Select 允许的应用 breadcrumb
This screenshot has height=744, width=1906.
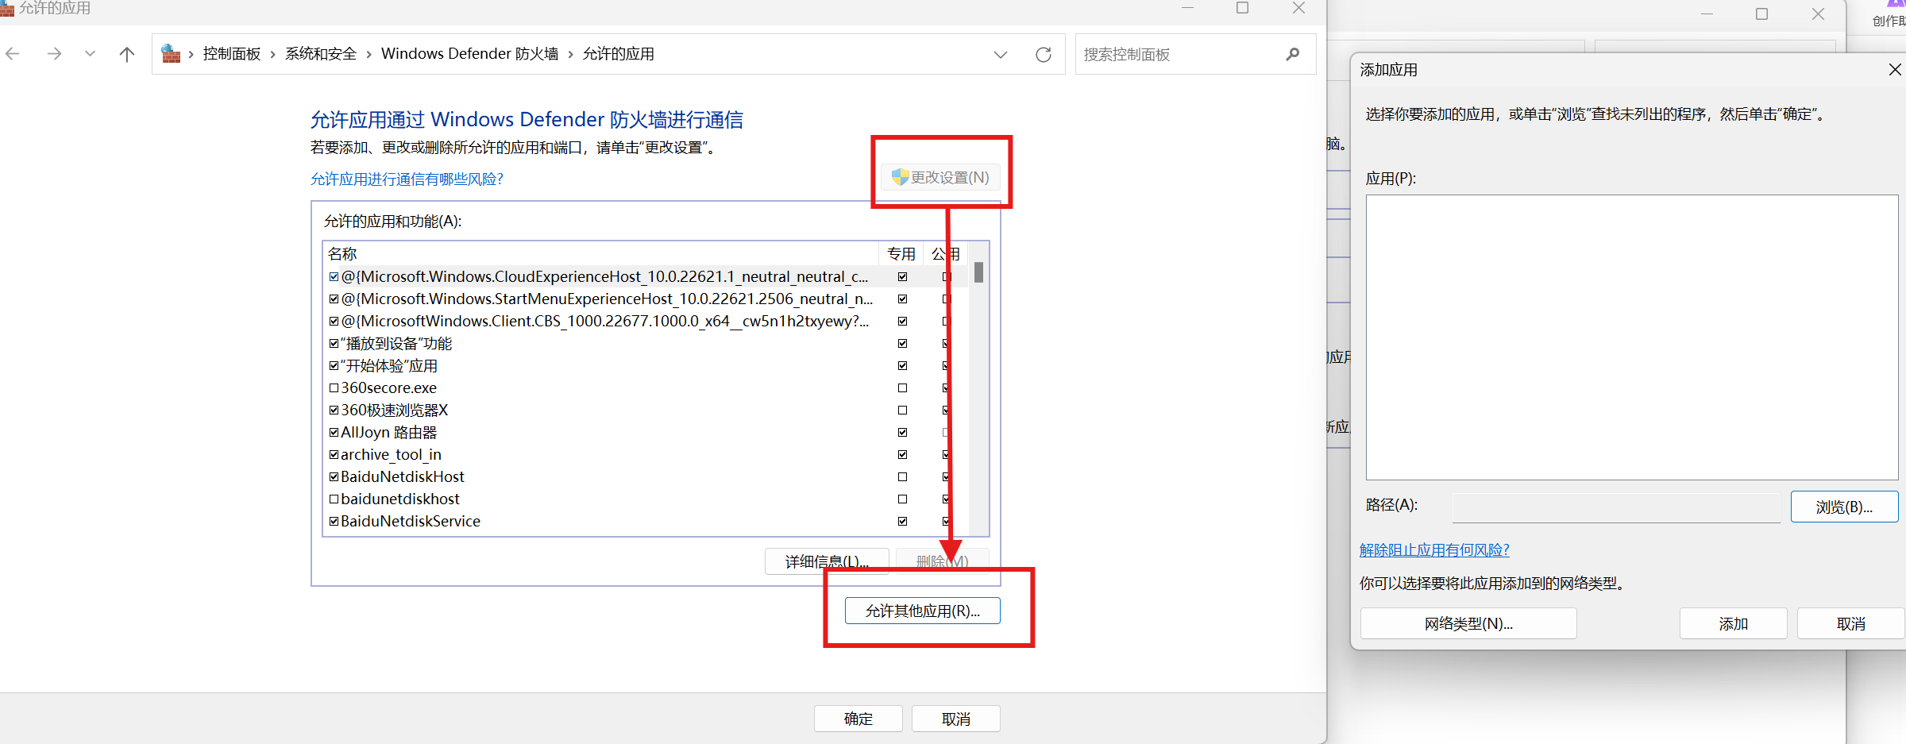click(x=619, y=54)
